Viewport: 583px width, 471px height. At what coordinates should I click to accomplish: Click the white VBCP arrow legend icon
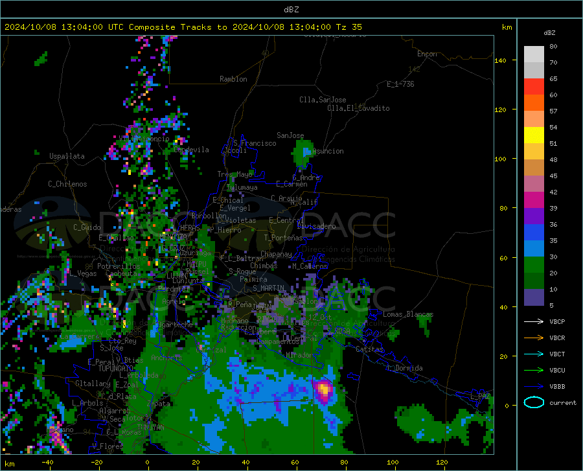click(534, 321)
